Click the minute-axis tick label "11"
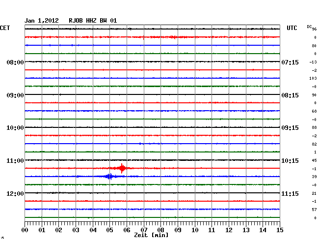 point(212,230)
